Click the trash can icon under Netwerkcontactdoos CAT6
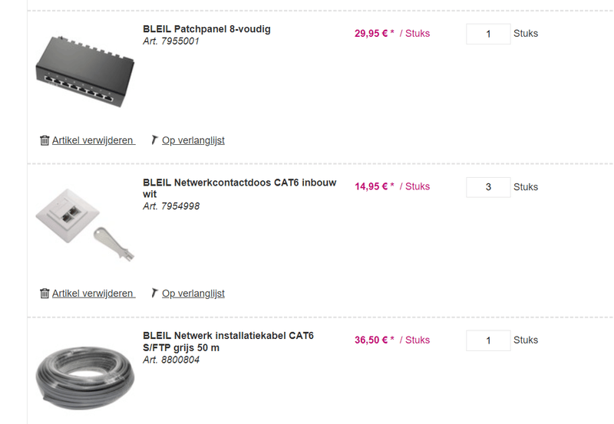The image size is (614, 424). click(x=45, y=294)
